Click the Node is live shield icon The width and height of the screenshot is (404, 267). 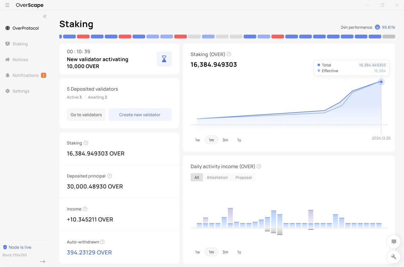point(5,247)
